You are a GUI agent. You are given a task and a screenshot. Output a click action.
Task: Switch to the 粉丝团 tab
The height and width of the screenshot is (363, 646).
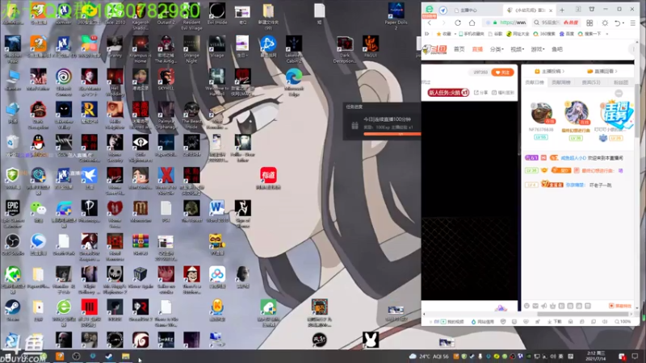tap(620, 82)
